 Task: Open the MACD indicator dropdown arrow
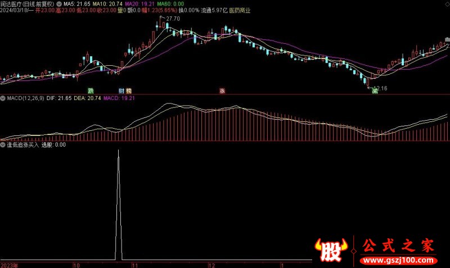click(x=3, y=98)
